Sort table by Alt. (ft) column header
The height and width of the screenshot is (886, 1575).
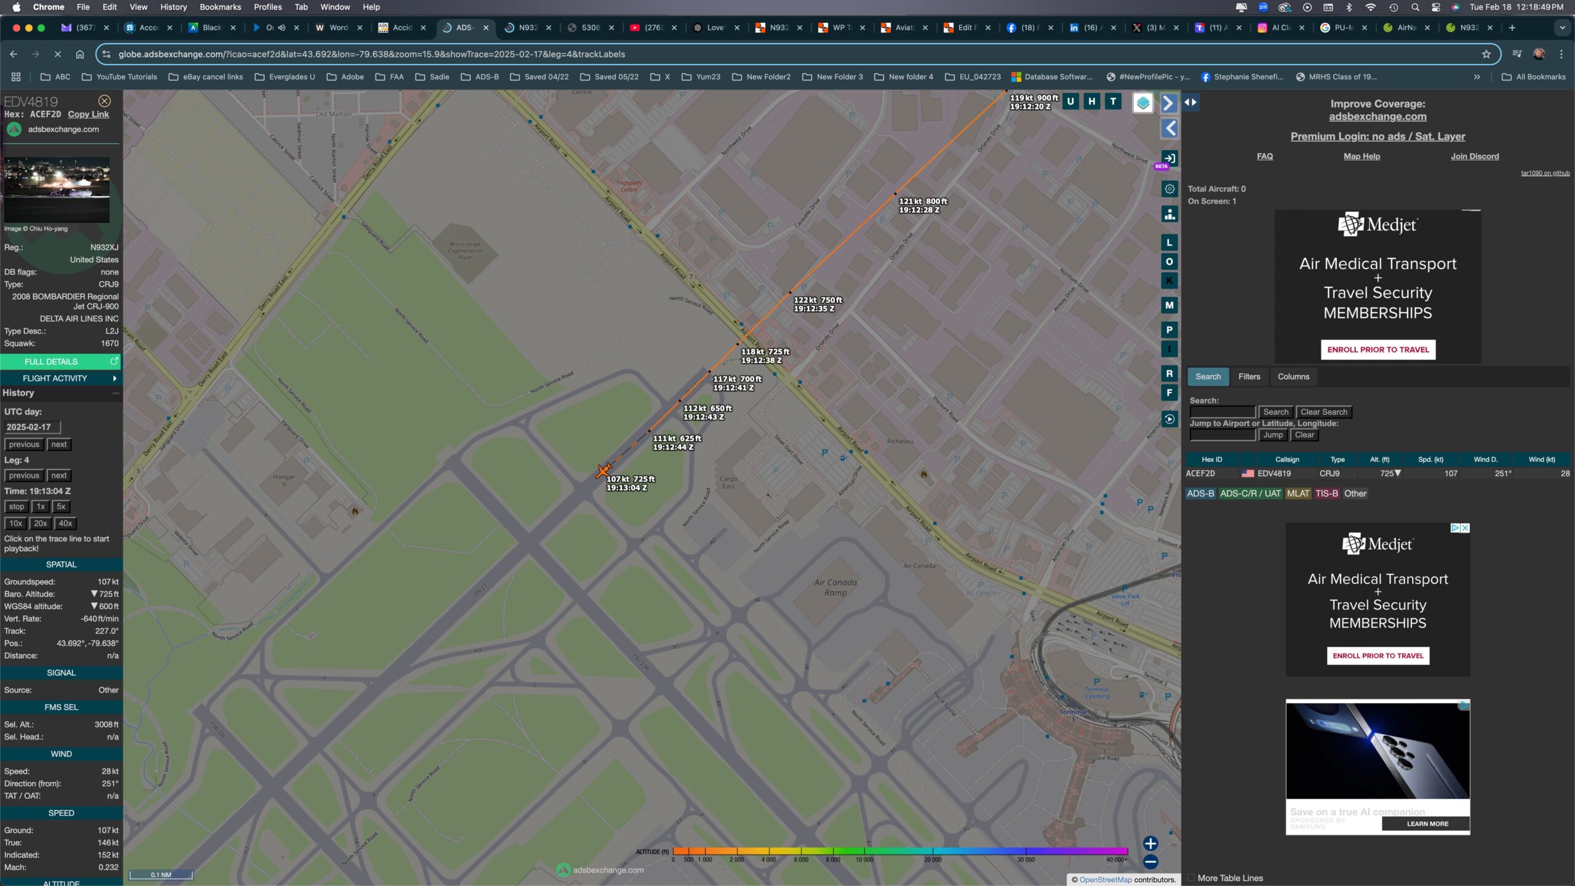(x=1379, y=460)
